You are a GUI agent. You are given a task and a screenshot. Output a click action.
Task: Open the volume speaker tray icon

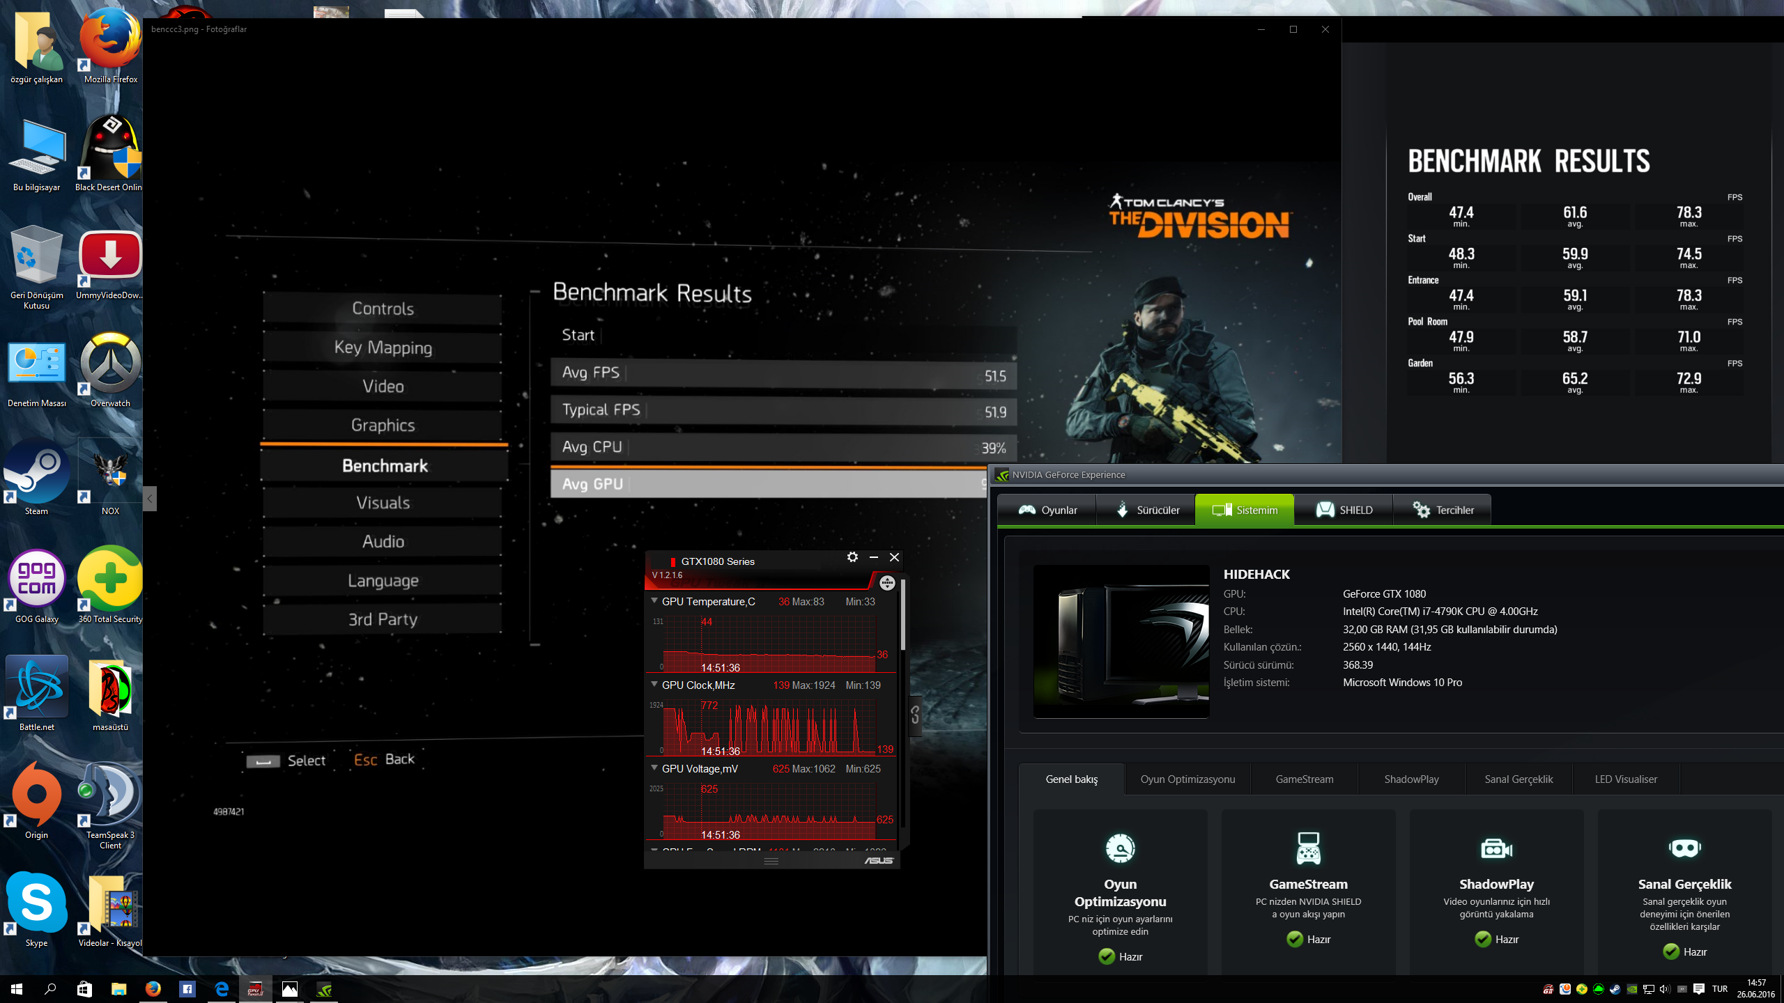point(1665,989)
